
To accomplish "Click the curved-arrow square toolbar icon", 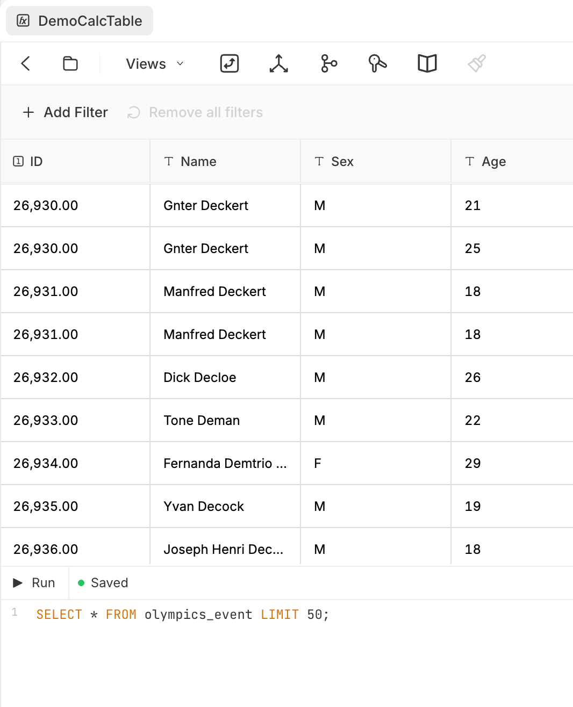I will tap(230, 63).
